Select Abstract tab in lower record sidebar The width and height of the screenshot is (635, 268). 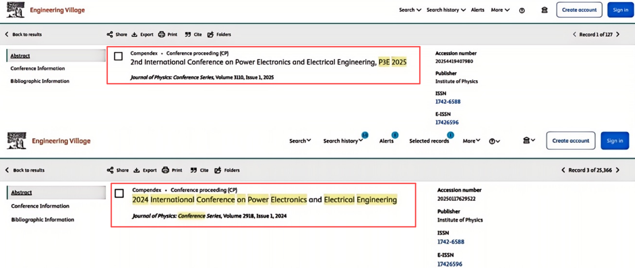coord(56,193)
